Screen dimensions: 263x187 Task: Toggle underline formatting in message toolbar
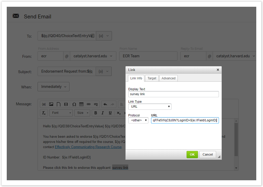click(110, 113)
